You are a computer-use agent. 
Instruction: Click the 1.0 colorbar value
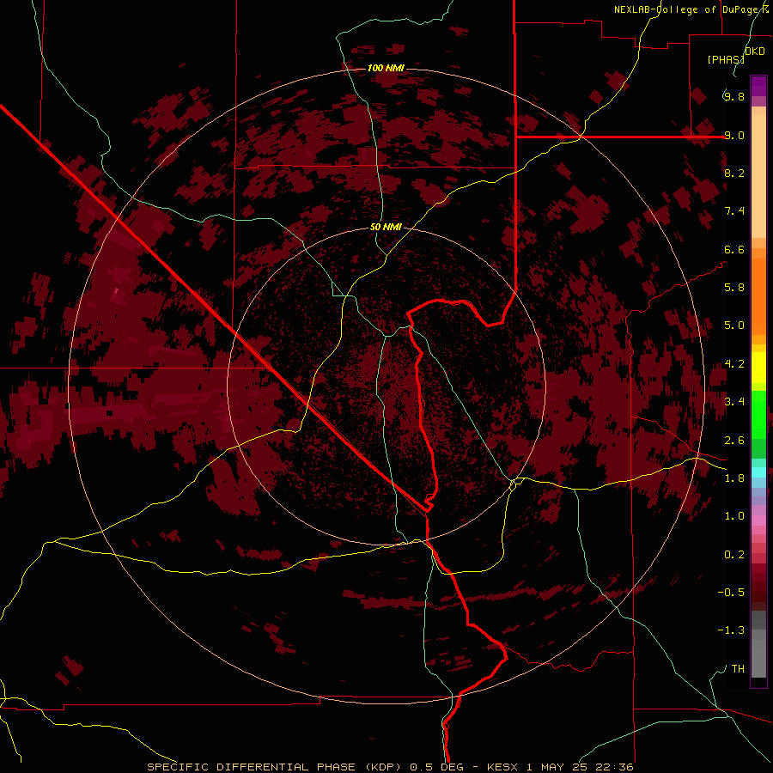pos(734,516)
